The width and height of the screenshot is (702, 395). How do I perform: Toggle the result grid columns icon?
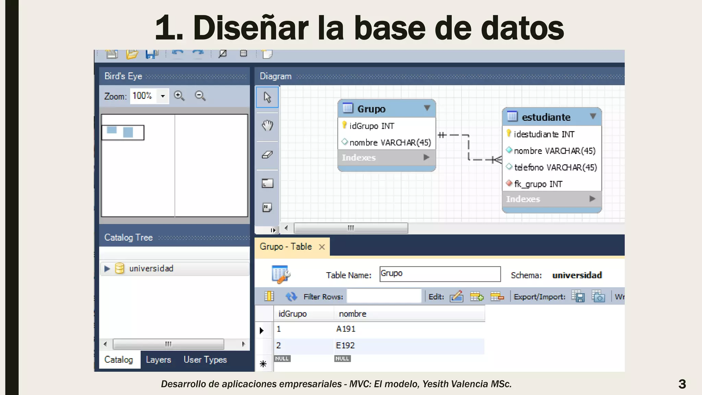click(x=269, y=296)
